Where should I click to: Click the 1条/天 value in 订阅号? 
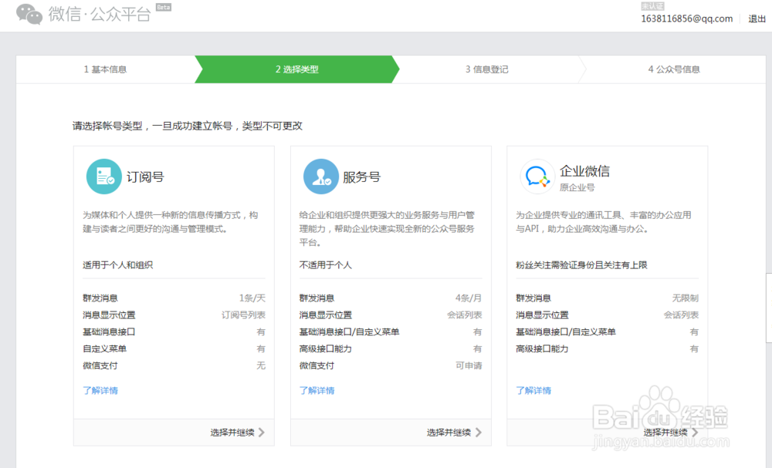click(x=252, y=298)
